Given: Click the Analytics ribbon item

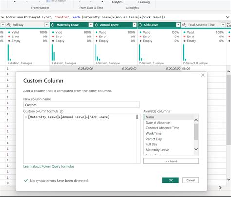Looking at the screenshot, I should [x=117, y=2].
